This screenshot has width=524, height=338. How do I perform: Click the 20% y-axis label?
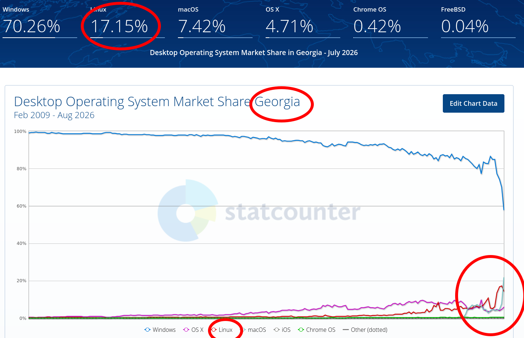21,281
